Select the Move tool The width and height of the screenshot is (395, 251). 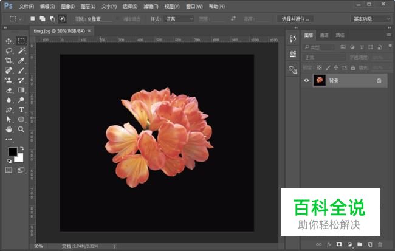pyautogui.click(x=9, y=41)
